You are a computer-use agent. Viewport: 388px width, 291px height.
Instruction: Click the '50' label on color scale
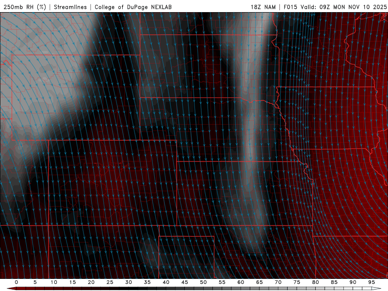pos(203,282)
